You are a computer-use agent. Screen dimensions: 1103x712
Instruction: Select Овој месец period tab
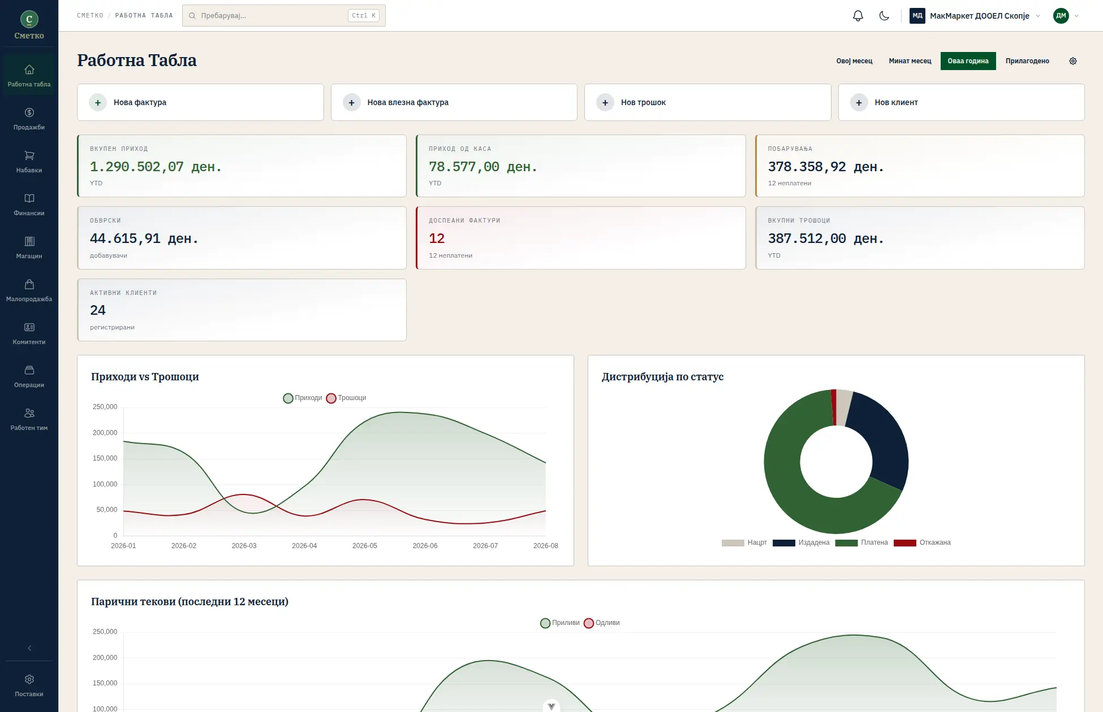[854, 61]
